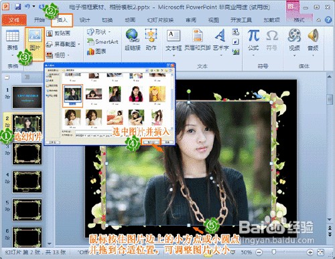Click the 图片 (Picture) insert button
335x259 pixels.
tap(35, 44)
